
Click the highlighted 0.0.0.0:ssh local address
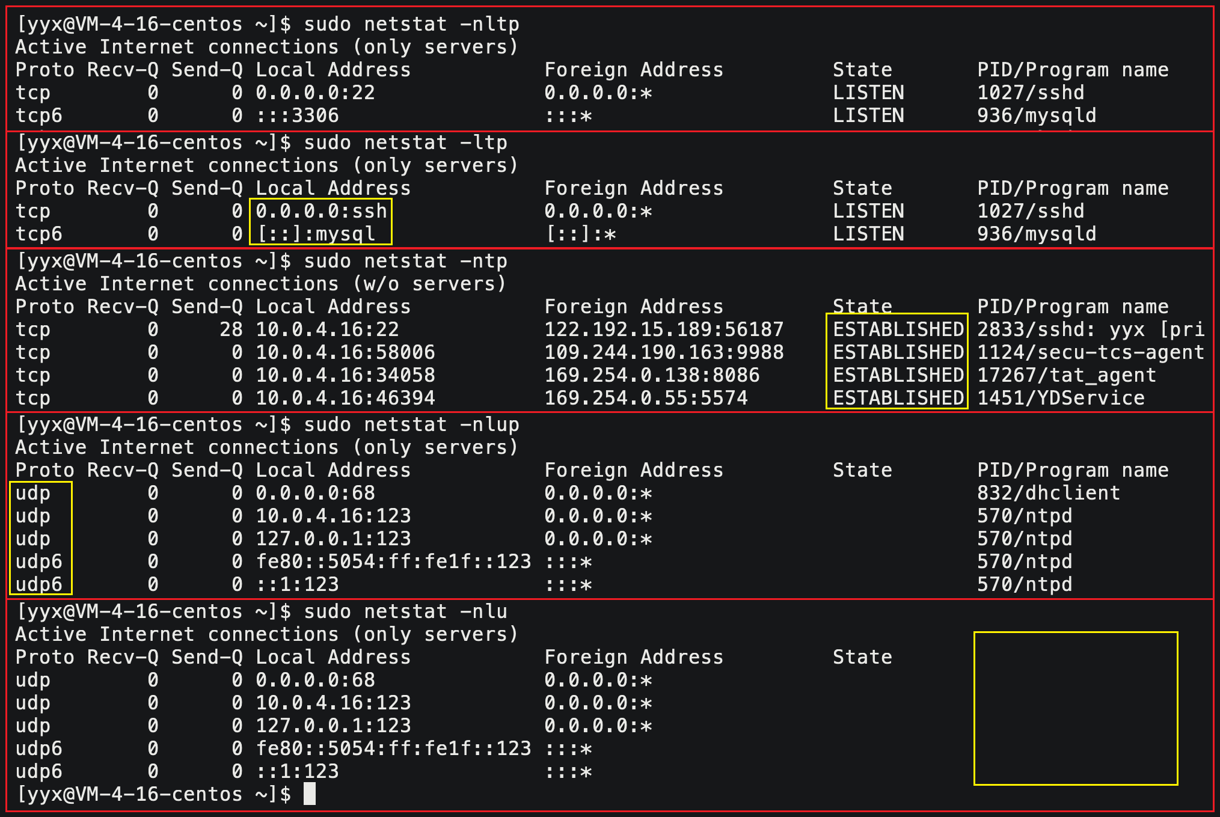321,211
